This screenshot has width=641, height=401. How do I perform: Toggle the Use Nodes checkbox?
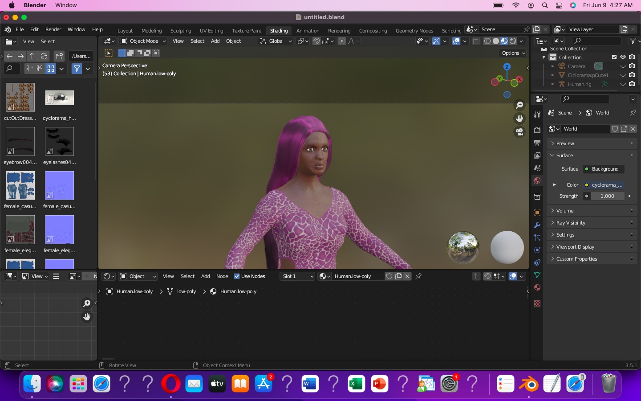click(x=237, y=276)
